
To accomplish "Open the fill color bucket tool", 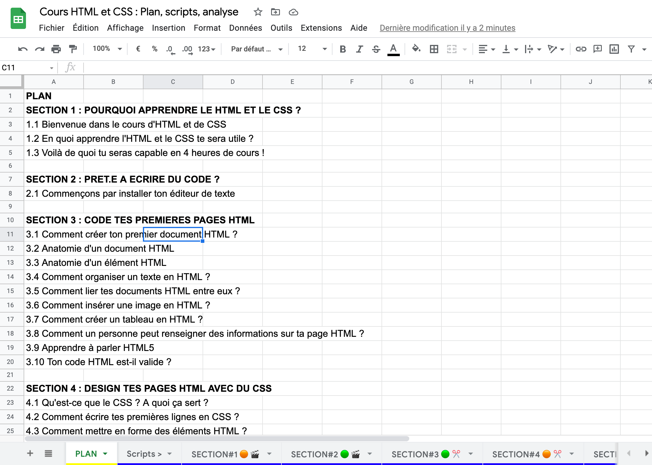I will tap(416, 49).
